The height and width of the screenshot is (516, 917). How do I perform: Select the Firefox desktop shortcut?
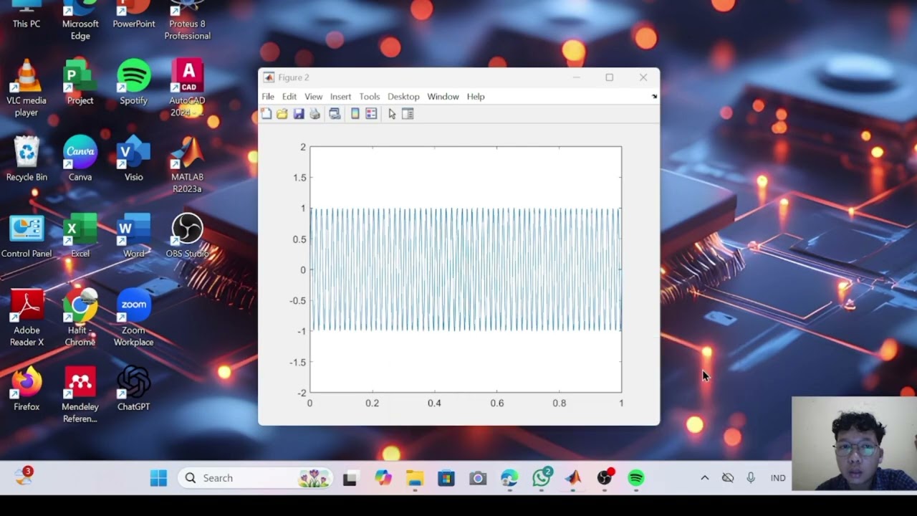[27, 389]
